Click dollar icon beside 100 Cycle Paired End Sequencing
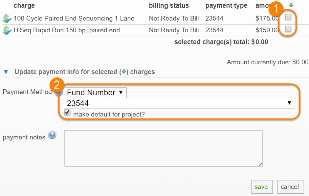The height and width of the screenshot is (196, 309). (7, 19)
